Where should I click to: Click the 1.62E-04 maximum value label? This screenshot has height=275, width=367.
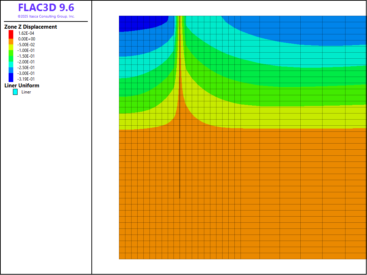coord(26,33)
